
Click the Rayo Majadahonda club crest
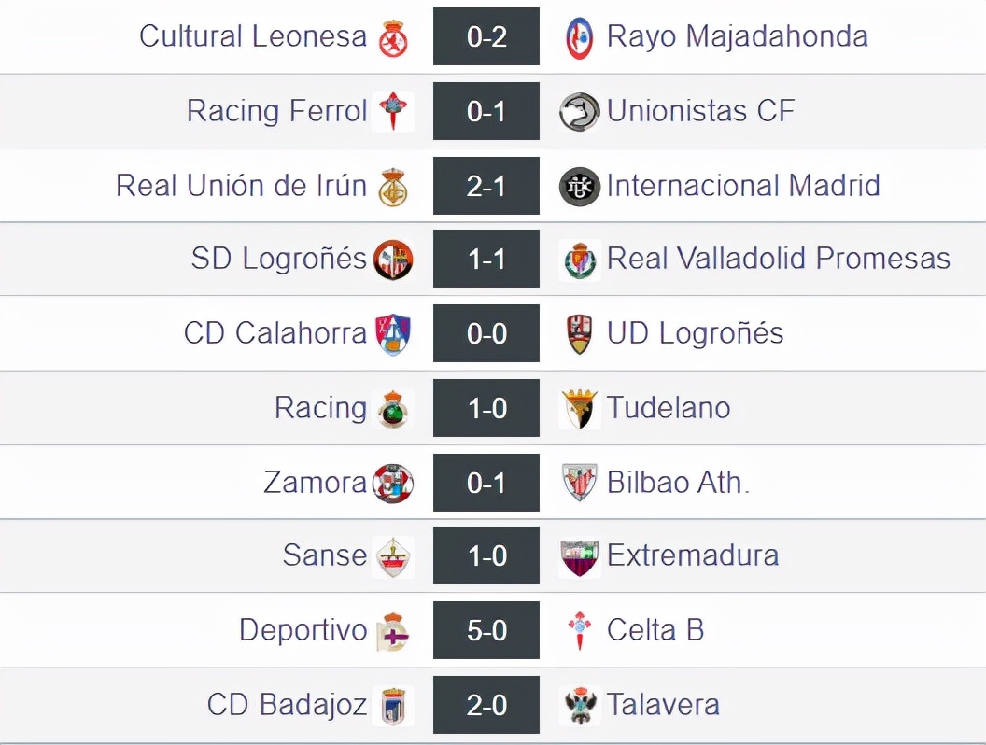point(580,38)
